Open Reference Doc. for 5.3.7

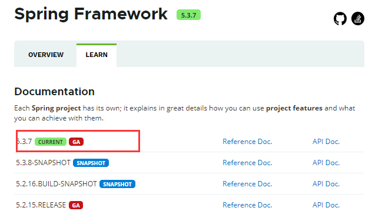(247, 142)
